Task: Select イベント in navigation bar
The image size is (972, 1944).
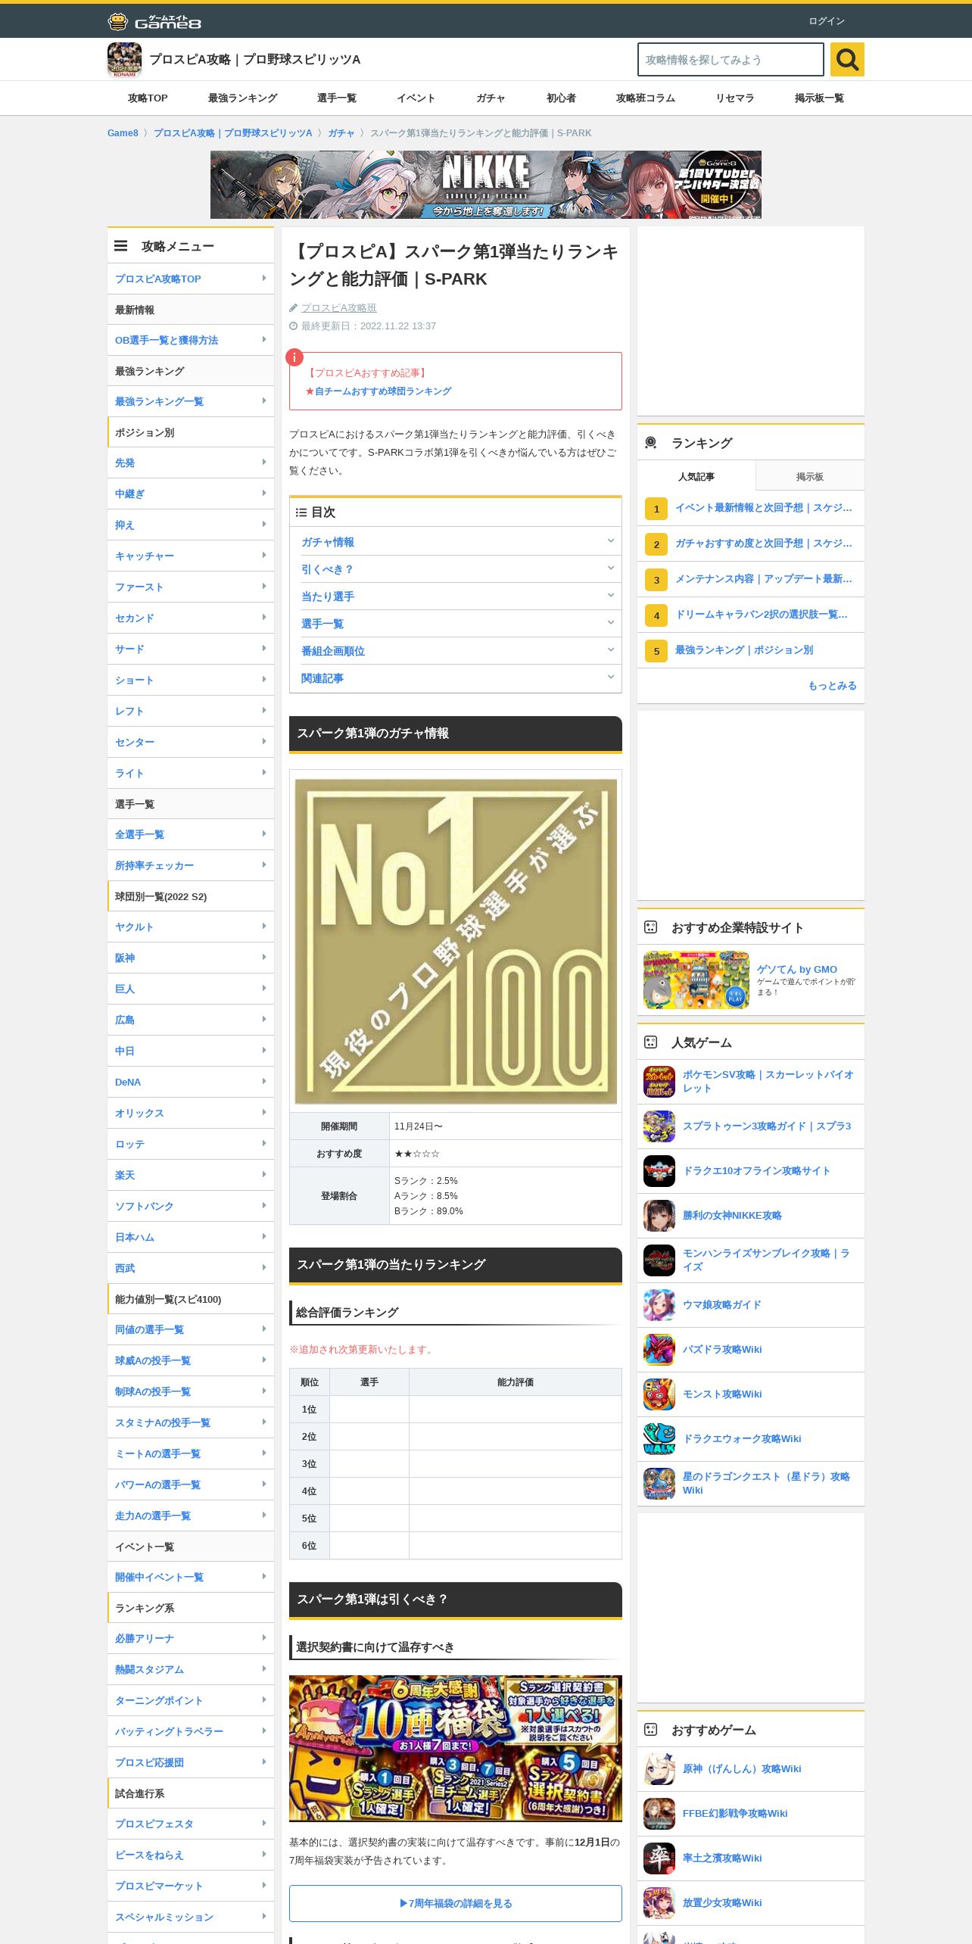Action: (416, 98)
